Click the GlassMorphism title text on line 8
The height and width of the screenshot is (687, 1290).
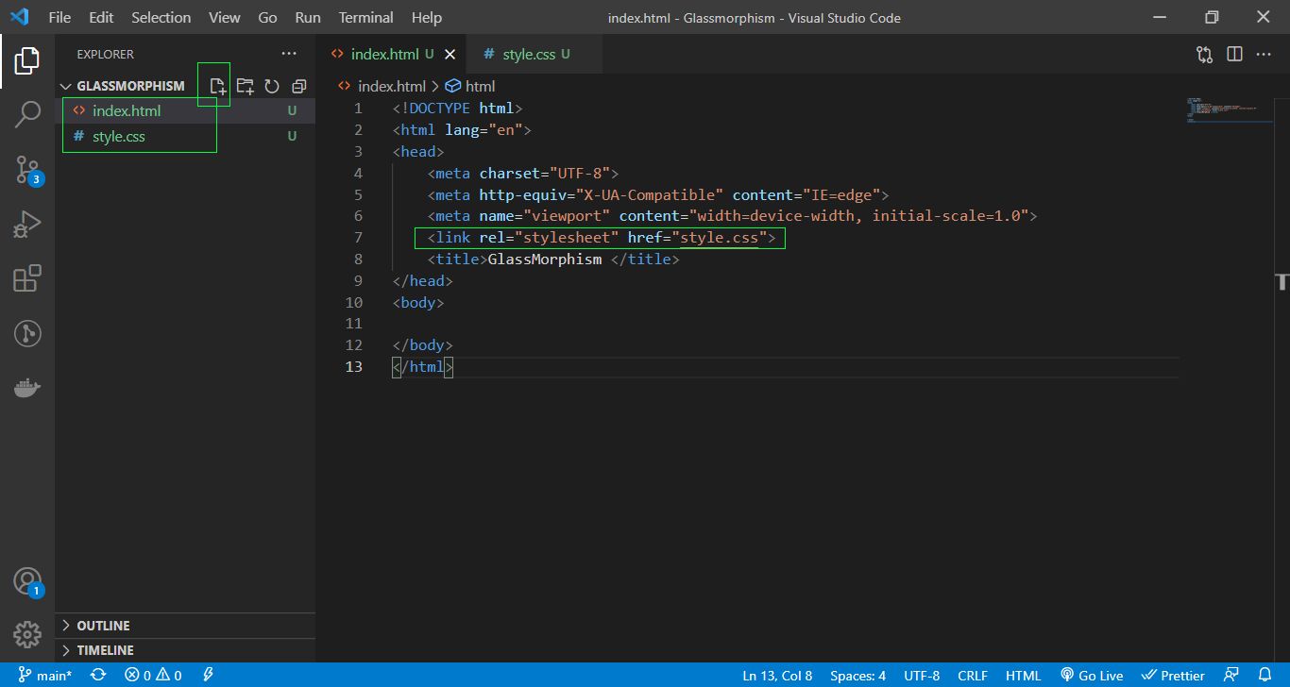tap(544, 260)
